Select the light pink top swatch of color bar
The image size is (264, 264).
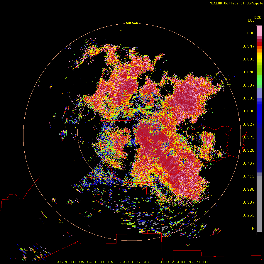coord(259,31)
